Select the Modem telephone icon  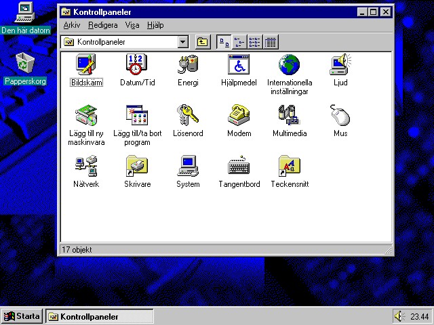(x=239, y=115)
